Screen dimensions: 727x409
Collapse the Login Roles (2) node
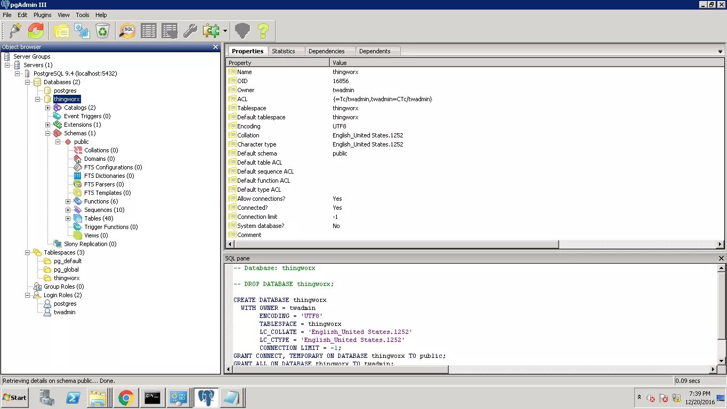coord(28,295)
